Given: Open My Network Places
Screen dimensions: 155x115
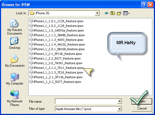Looking at the screenshot, I should click(15, 98).
